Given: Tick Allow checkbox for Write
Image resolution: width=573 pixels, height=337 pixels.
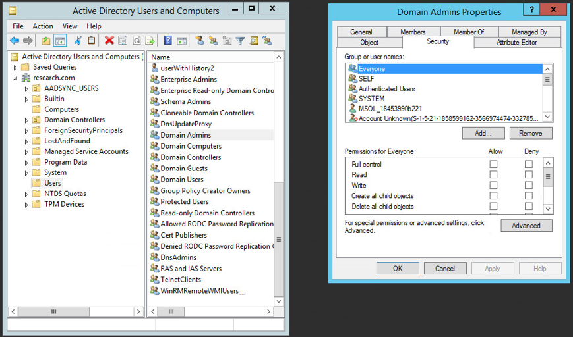Looking at the screenshot, I should (x=493, y=185).
